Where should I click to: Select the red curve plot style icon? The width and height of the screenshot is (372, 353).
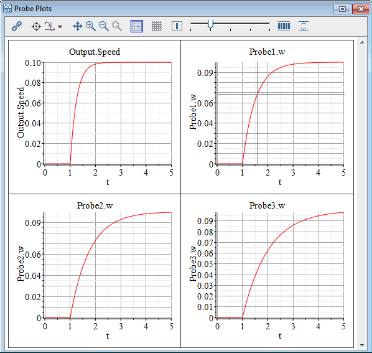point(50,26)
